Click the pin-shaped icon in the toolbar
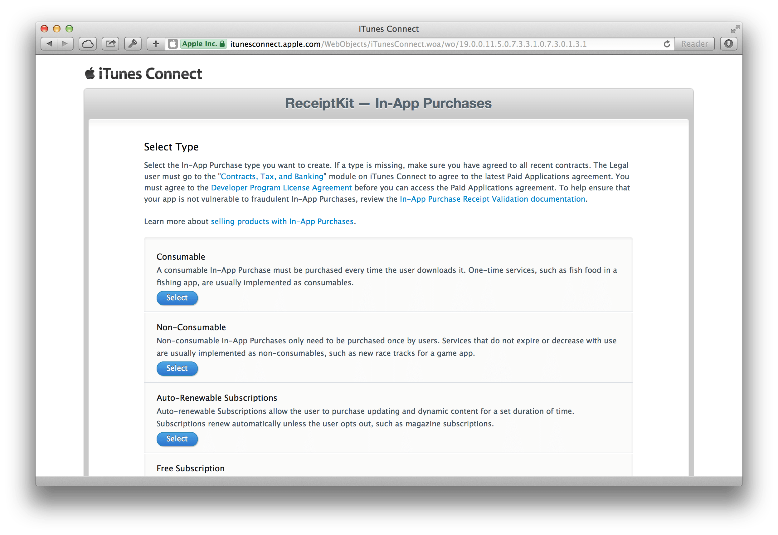This screenshot has width=778, height=535. pyautogui.click(x=133, y=44)
